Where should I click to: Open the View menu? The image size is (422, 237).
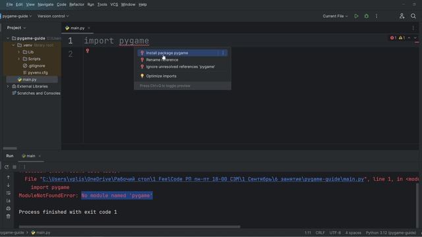pos(30,5)
